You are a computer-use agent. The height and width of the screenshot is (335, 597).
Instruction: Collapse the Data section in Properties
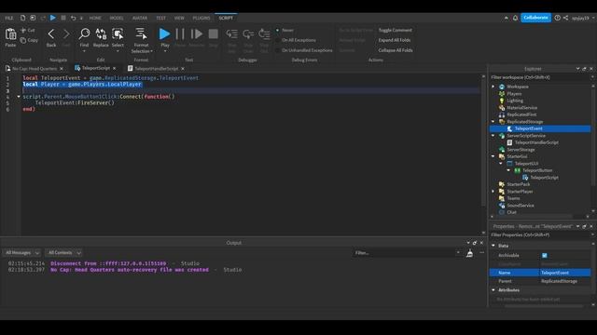(493, 246)
